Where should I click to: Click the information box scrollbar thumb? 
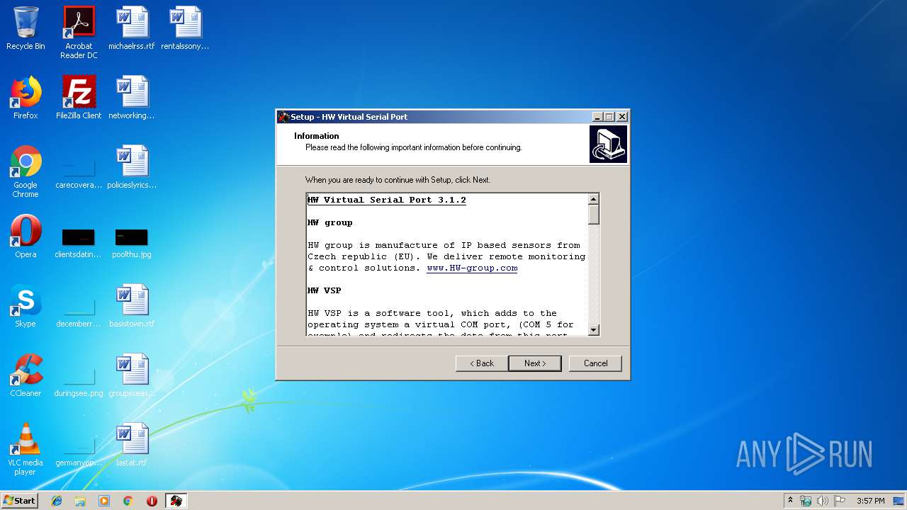594,215
